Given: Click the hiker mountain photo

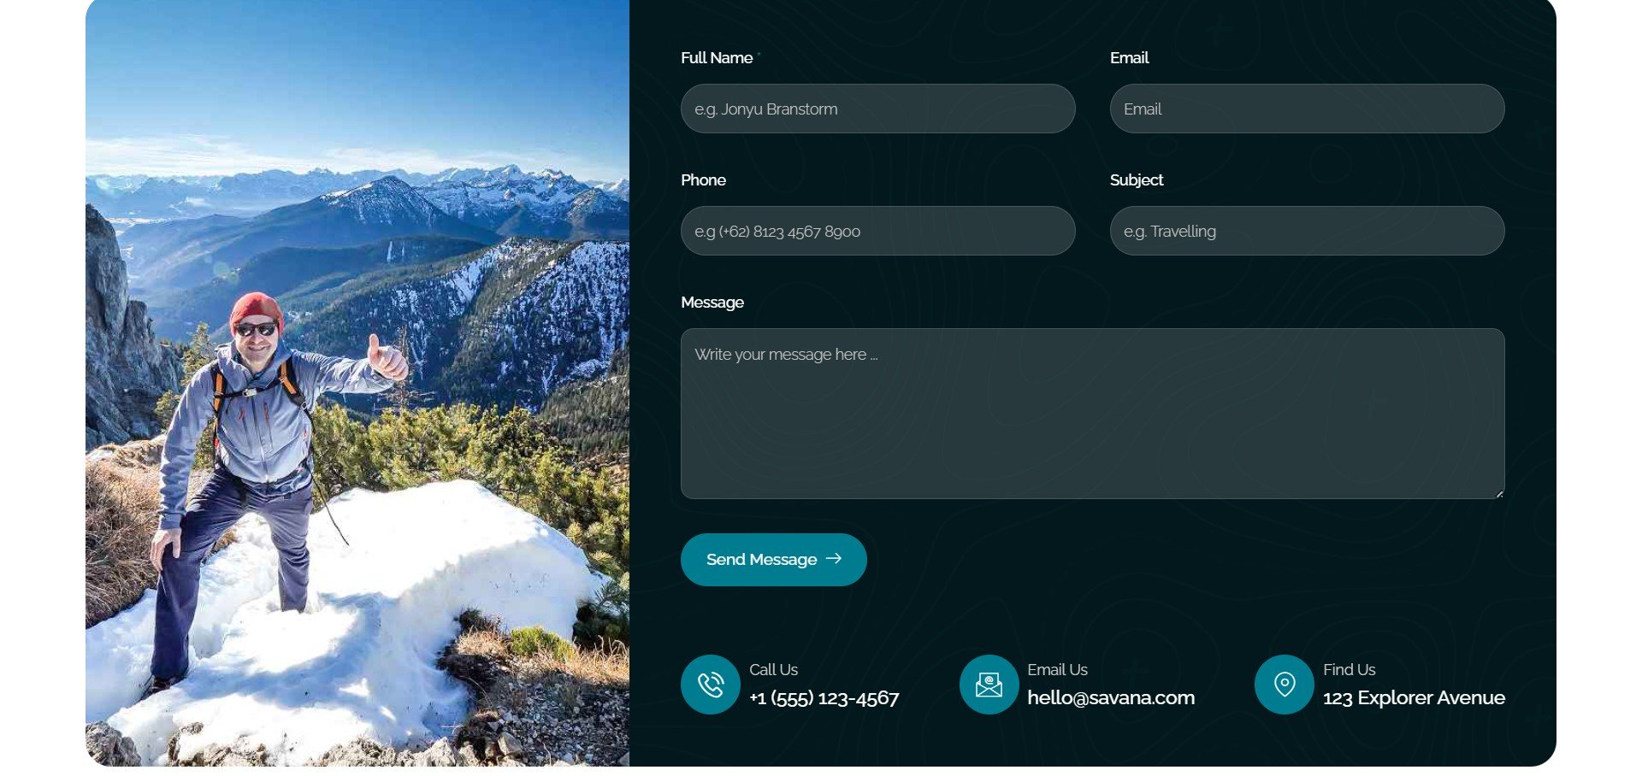Looking at the screenshot, I should click(357, 383).
